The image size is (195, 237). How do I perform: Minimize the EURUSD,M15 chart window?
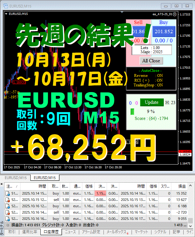(166, 6)
